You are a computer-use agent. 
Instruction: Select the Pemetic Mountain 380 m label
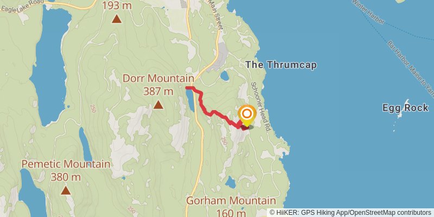pos(66,170)
